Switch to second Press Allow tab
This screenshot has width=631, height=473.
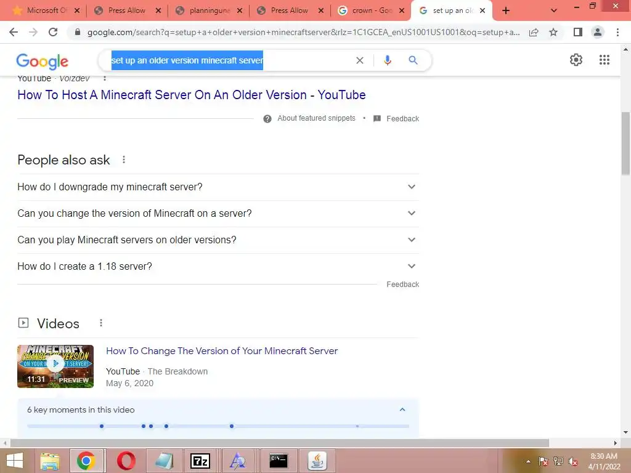click(x=290, y=11)
